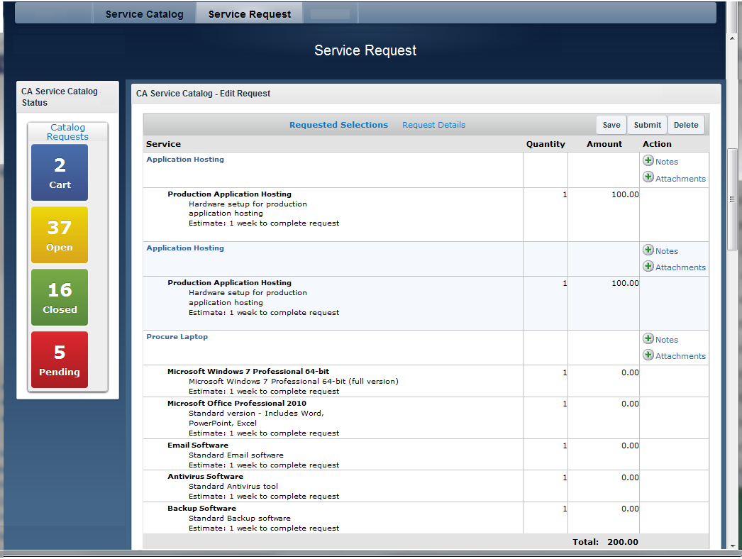The width and height of the screenshot is (742, 559).
Task: Show the green Closed requests tile
Action: [60, 297]
